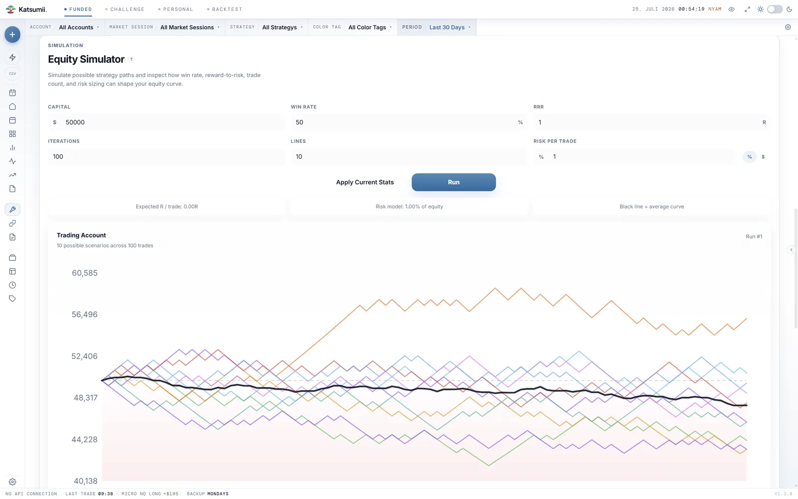
Task: Open the All Accounts dropdown
Action: [x=79, y=27]
